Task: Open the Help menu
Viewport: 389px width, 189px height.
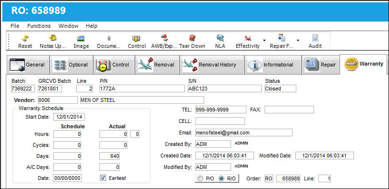Action: (x=92, y=26)
